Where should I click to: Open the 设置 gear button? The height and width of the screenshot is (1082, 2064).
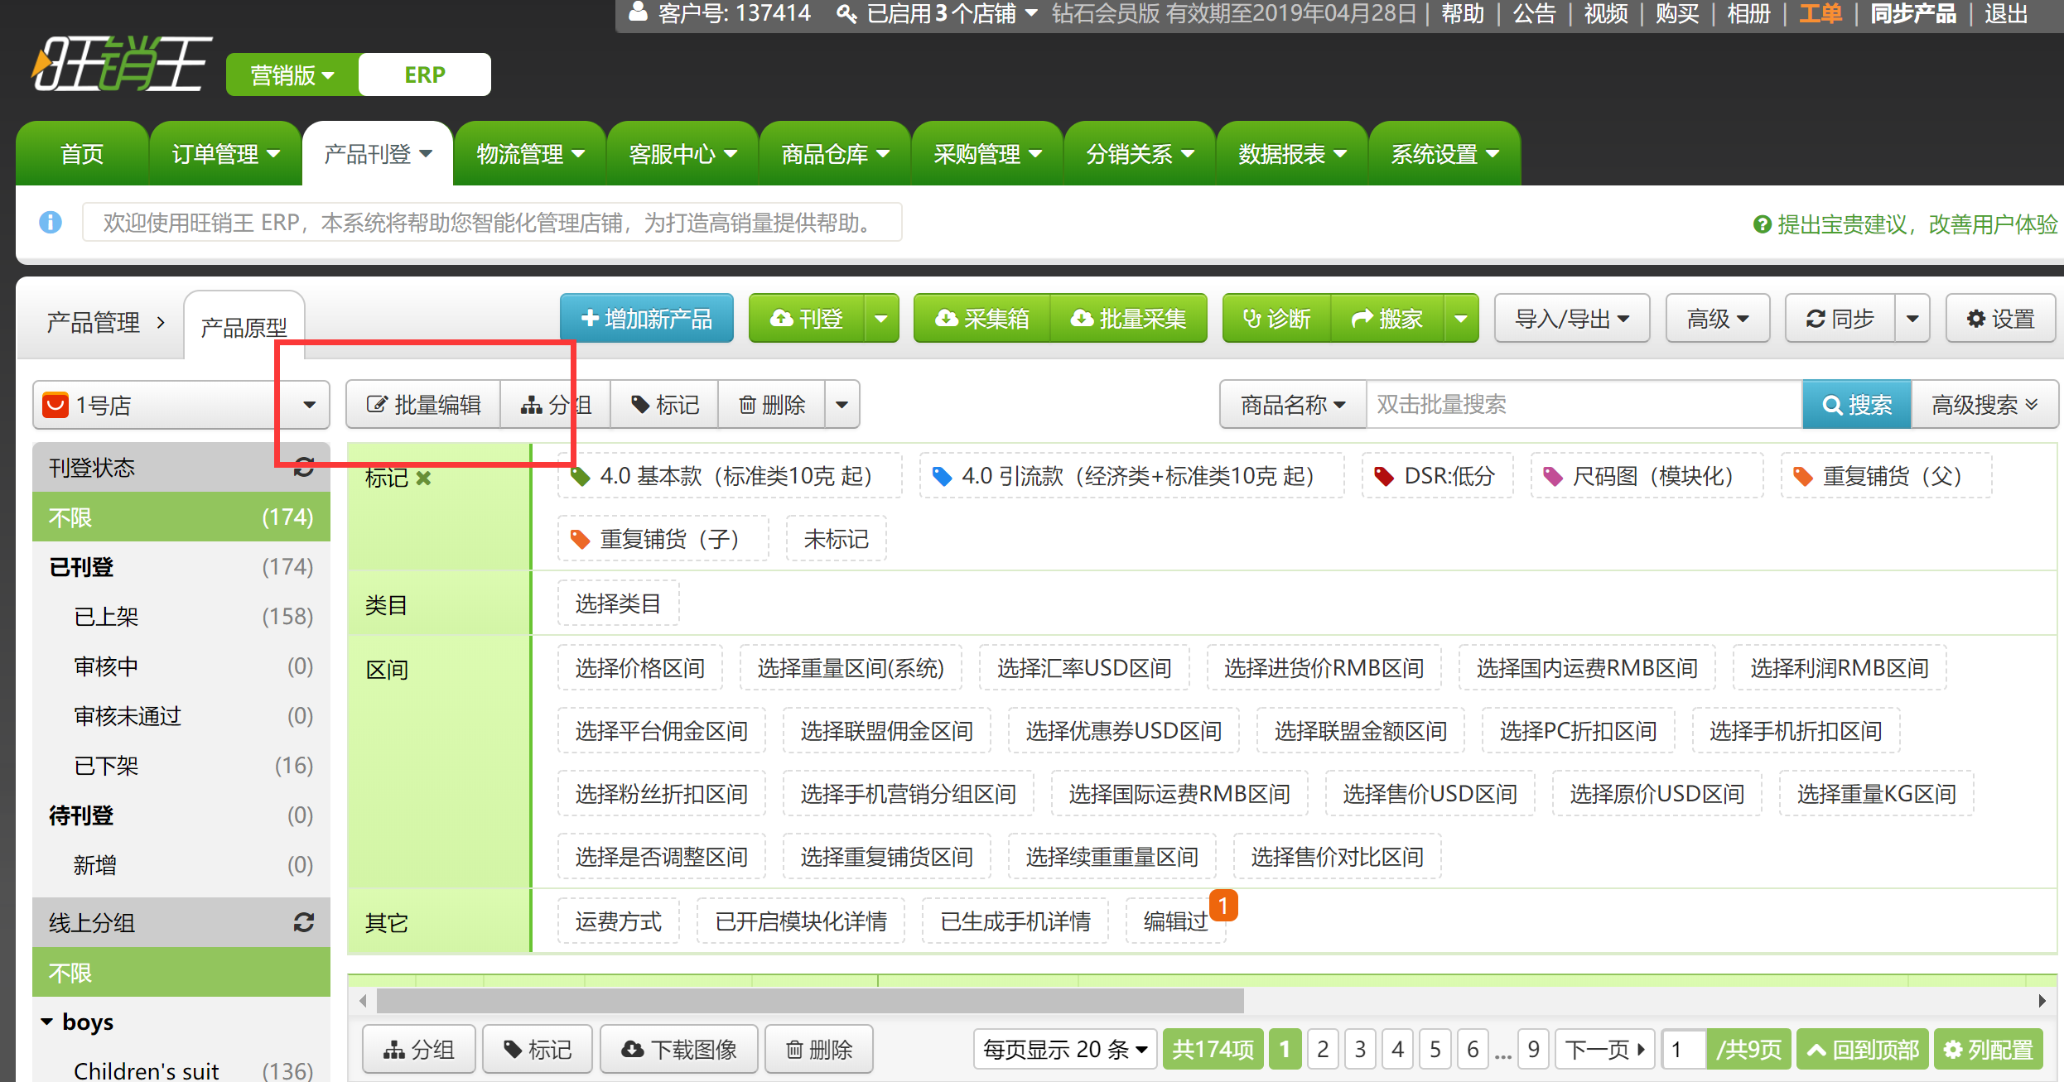click(x=2001, y=318)
